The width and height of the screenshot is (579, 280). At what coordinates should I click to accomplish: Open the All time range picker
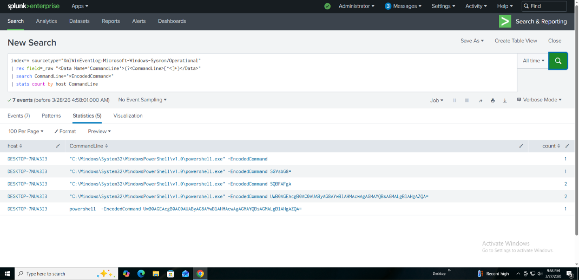point(532,60)
